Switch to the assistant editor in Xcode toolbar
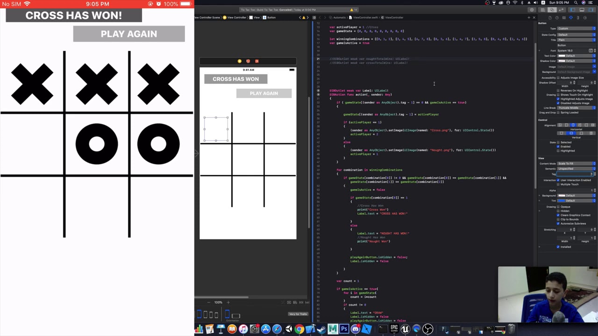The height and width of the screenshot is (336, 598). click(552, 10)
